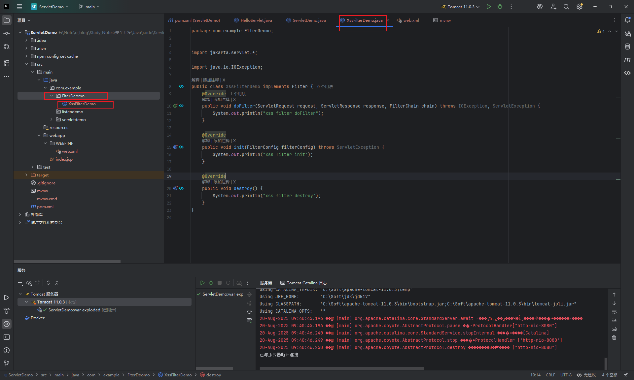The height and width of the screenshot is (380, 634).
Task: Open ServletDemo project dropdown
Action: [x=50, y=7]
